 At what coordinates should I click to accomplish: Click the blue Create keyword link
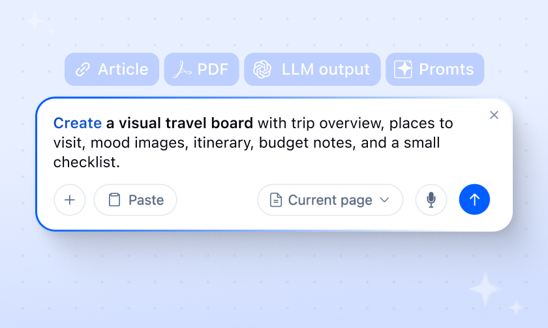pyautogui.click(x=77, y=123)
